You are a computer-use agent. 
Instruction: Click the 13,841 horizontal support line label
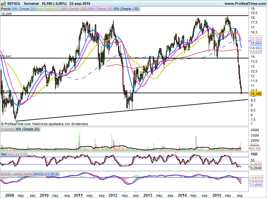(x=6, y=56)
